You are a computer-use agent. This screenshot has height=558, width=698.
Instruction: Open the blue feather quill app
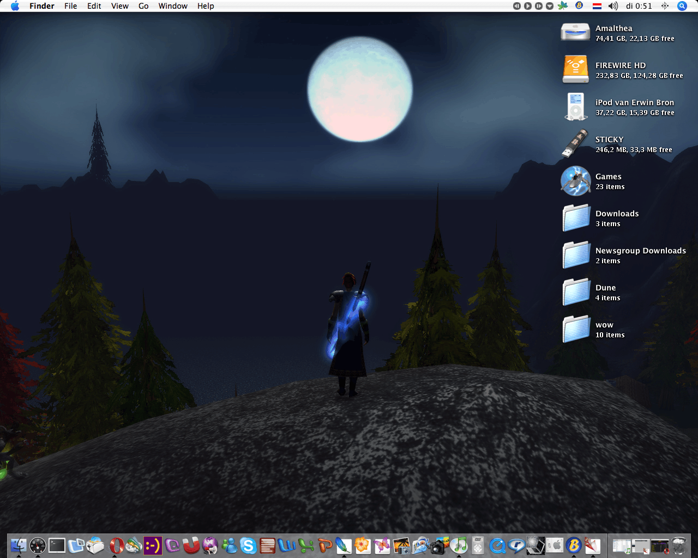pyautogui.click(x=344, y=545)
